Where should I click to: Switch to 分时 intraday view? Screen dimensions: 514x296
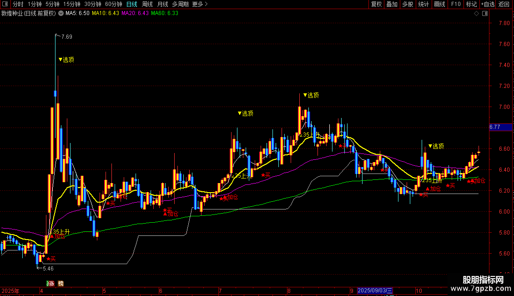tap(18, 4)
